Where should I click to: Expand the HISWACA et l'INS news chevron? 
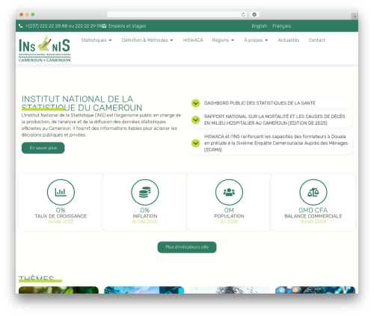click(196, 143)
